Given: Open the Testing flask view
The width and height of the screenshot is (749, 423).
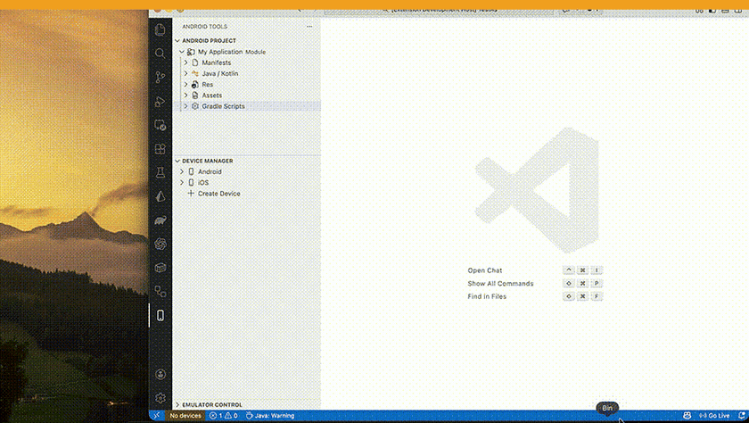Looking at the screenshot, I should 160,172.
